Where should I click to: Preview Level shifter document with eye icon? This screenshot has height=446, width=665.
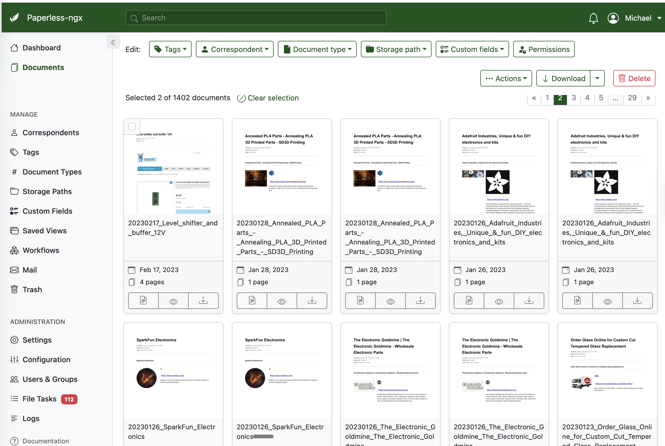173,301
